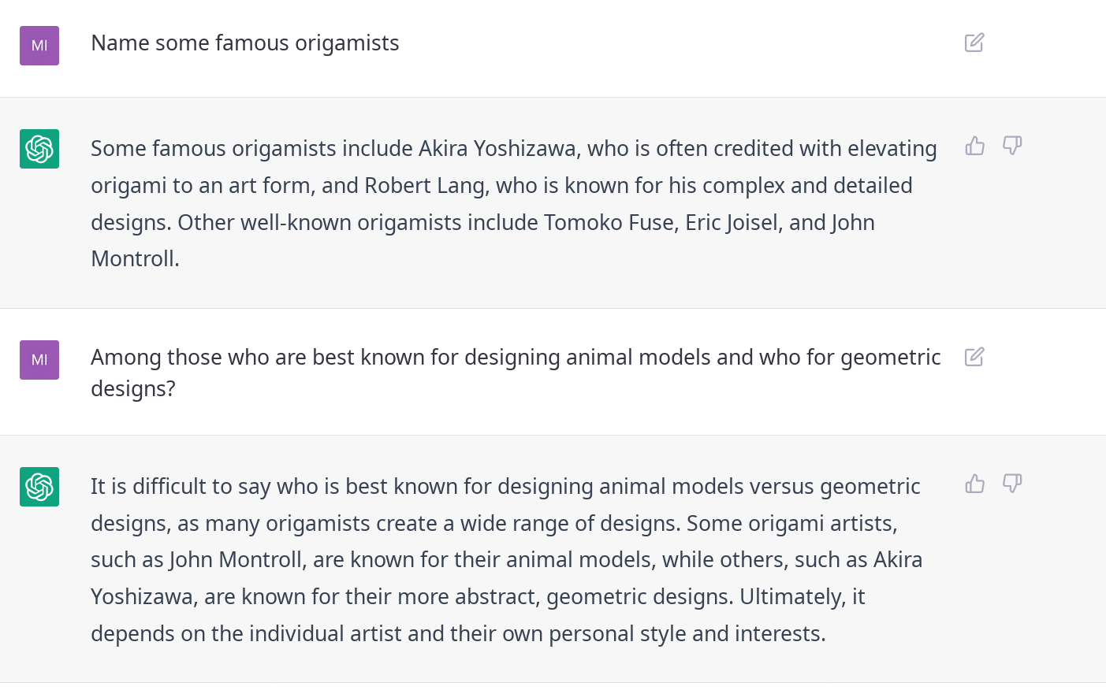Click "Some famous origamists include" opening phrase

[x=251, y=149]
